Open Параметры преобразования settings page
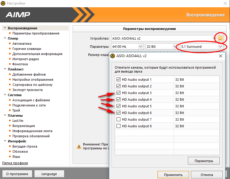The image size is (230, 179). click(x=36, y=33)
